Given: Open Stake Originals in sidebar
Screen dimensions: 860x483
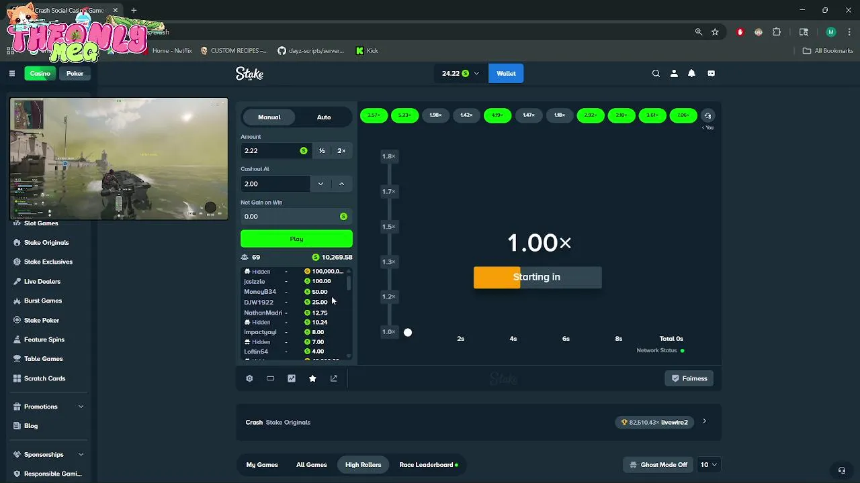Looking at the screenshot, I should (x=46, y=243).
